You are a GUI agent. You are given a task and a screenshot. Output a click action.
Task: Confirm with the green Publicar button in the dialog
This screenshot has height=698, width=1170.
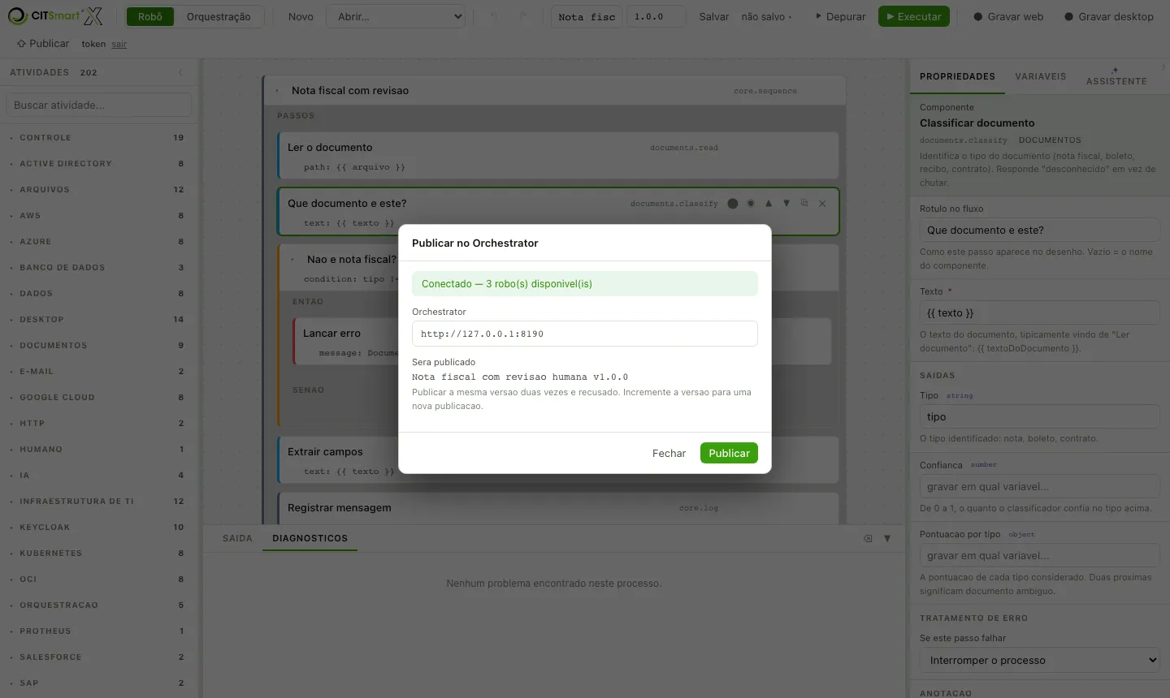(x=729, y=453)
